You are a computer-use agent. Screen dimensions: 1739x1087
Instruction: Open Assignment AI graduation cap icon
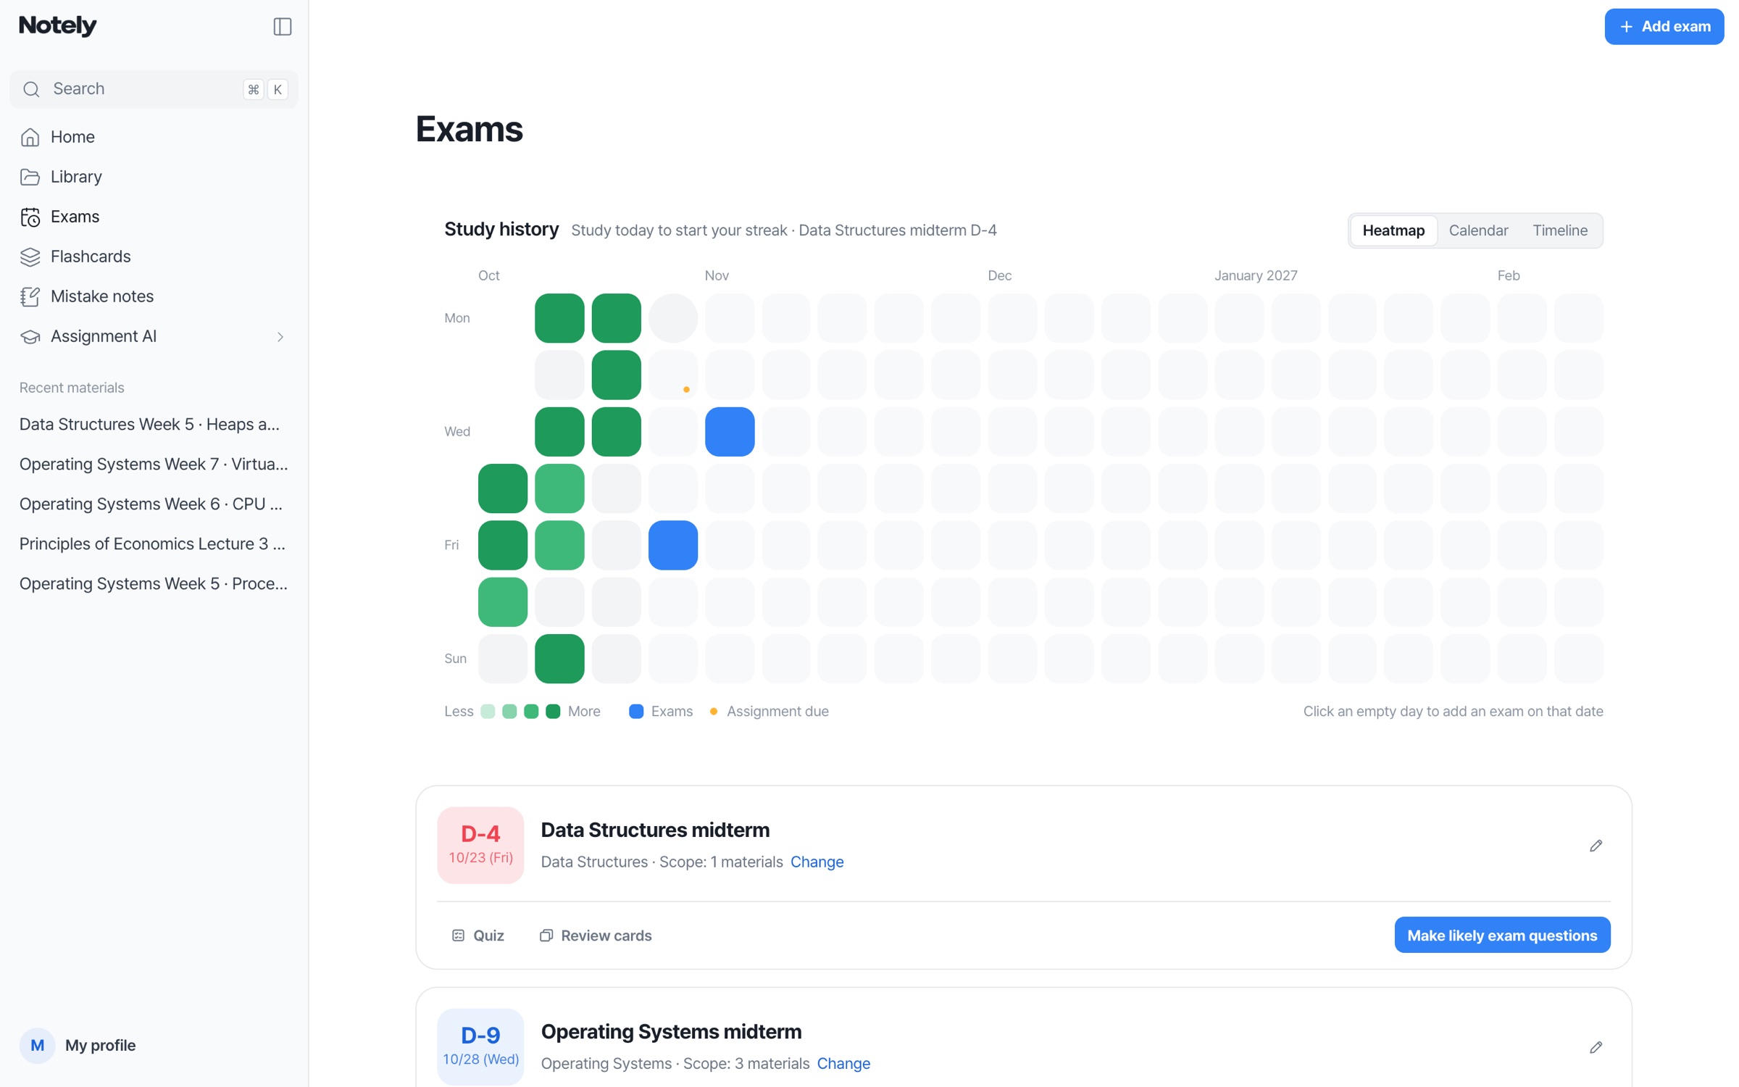click(x=30, y=336)
